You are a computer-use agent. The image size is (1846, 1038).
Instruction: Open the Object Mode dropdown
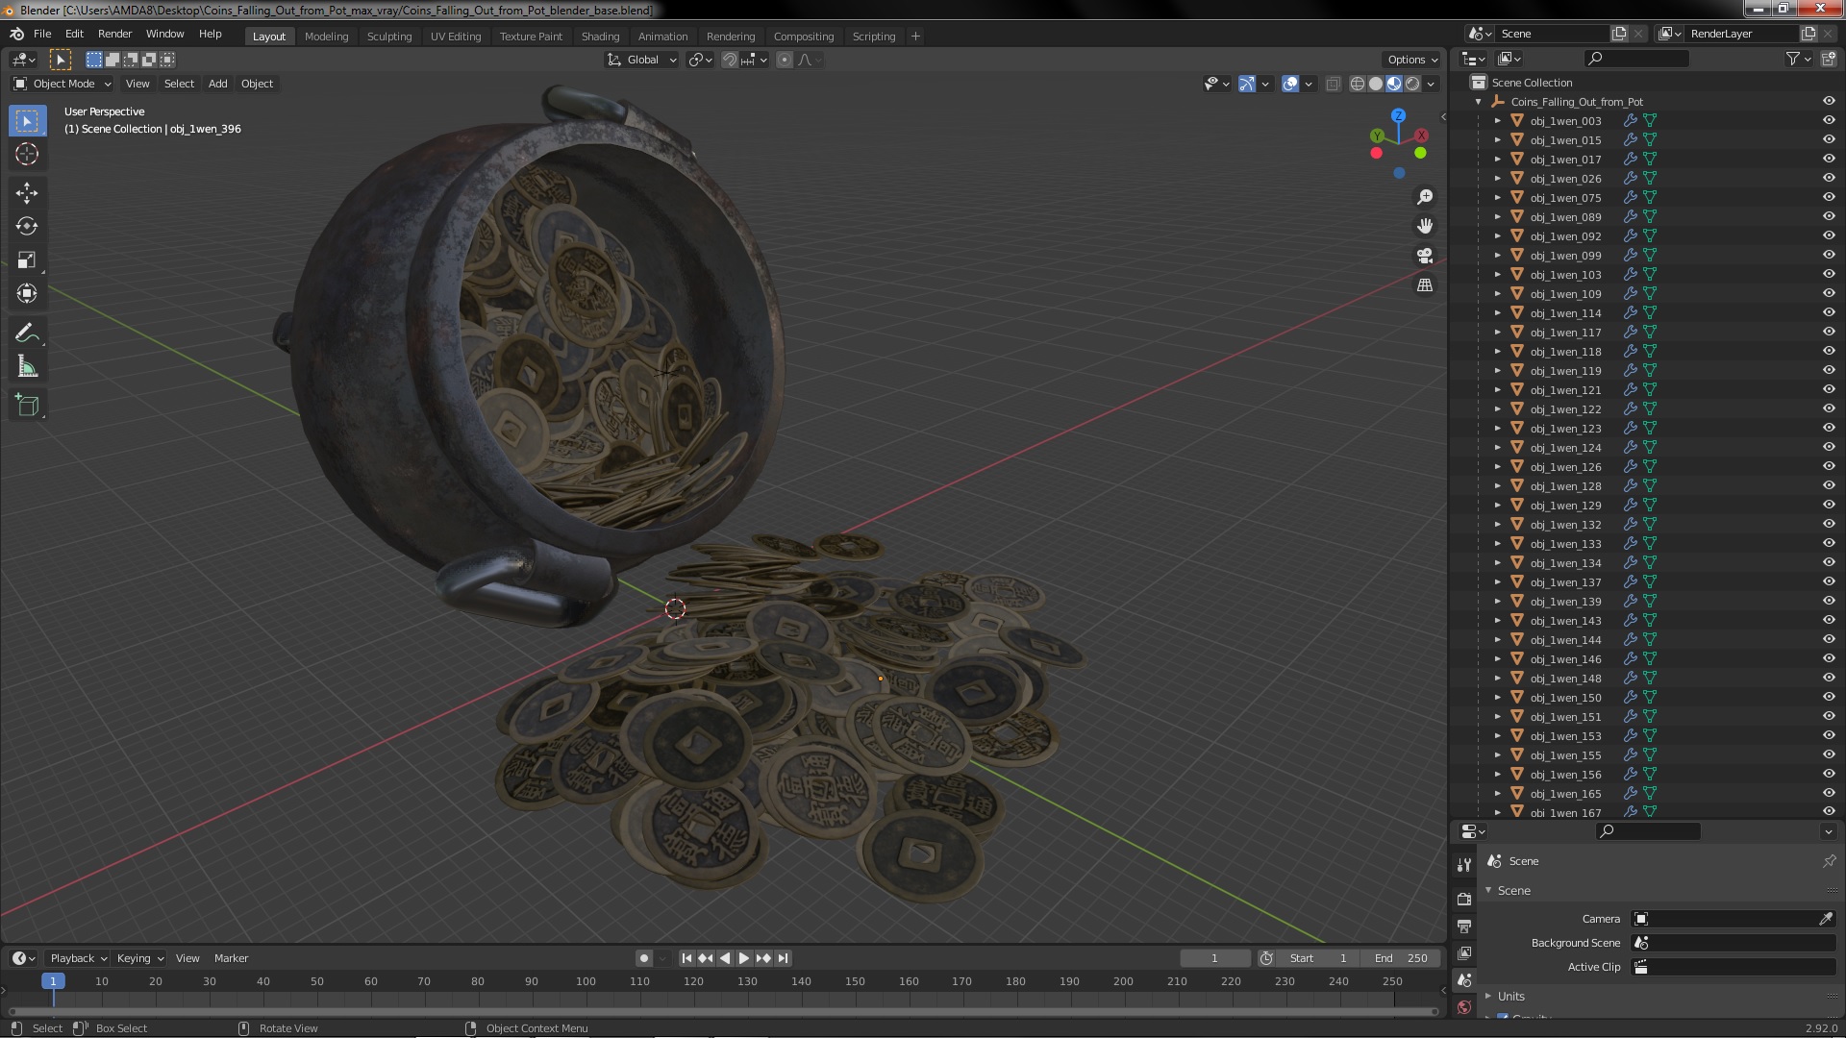click(x=62, y=84)
